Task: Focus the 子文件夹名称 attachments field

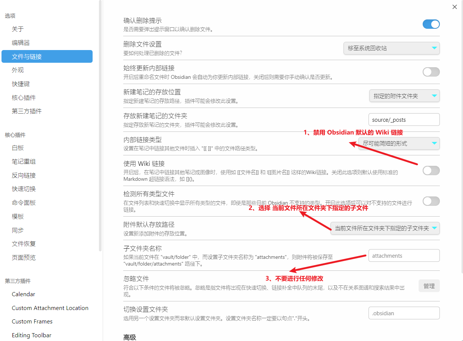Action: point(404,256)
